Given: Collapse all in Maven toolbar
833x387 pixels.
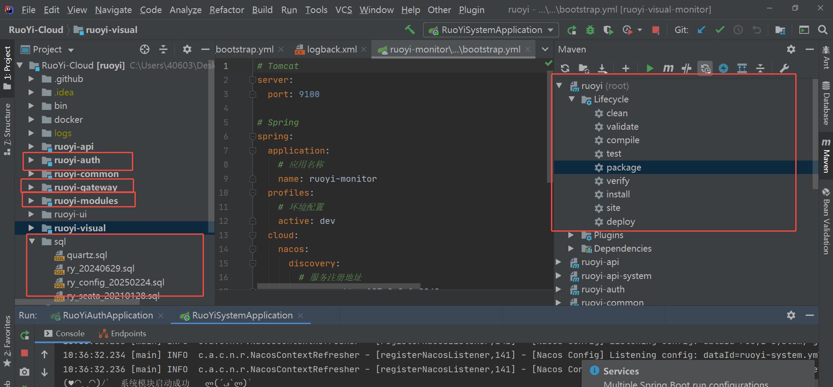Looking at the screenshot, I should pos(760,68).
